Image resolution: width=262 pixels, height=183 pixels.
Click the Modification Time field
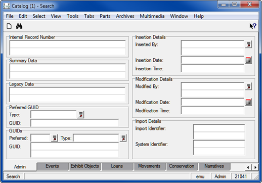tap(212, 111)
